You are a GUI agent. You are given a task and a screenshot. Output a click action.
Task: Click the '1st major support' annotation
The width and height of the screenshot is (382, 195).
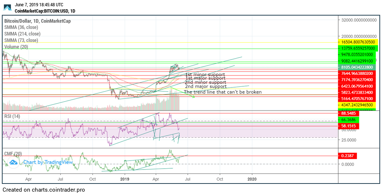tap(205, 79)
